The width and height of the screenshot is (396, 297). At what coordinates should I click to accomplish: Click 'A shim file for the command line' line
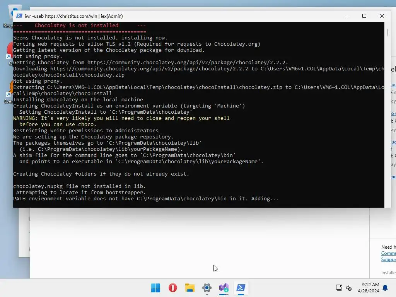coord(124,155)
